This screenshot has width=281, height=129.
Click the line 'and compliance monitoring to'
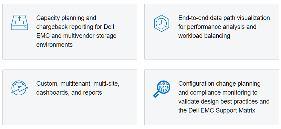pyautogui.click(x=218, y=93)
